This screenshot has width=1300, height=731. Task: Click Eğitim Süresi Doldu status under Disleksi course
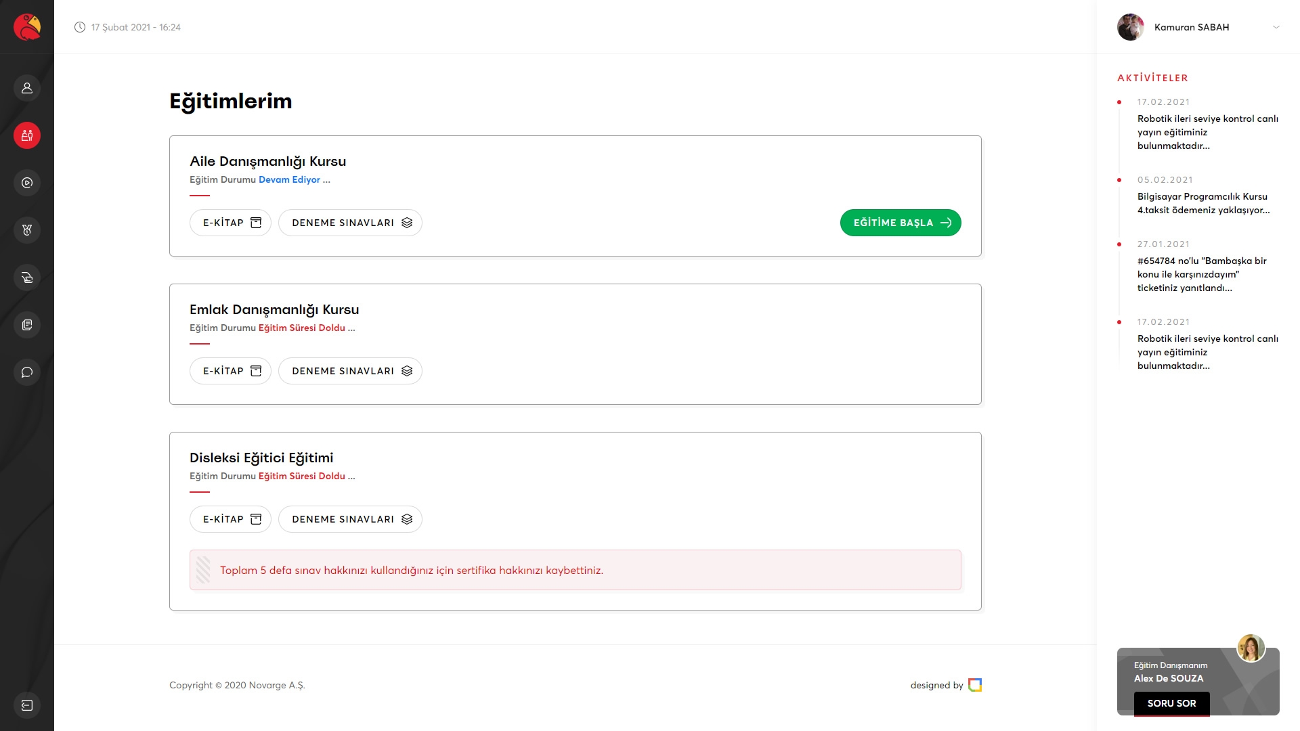coord(302,476)
